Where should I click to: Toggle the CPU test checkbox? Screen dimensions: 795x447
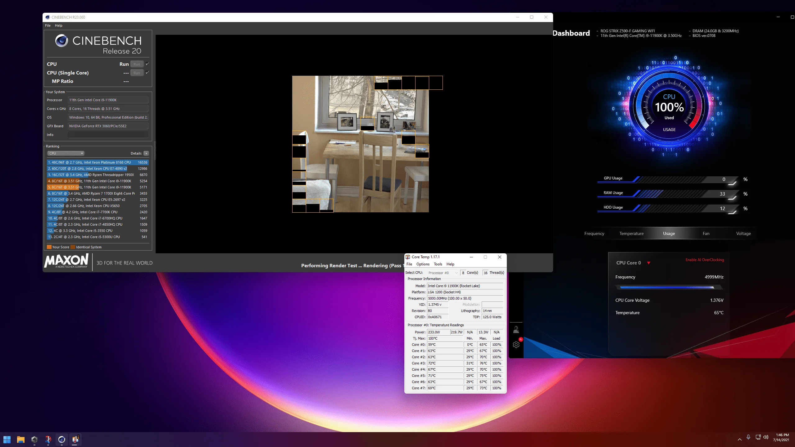click(x=147, y=64)
